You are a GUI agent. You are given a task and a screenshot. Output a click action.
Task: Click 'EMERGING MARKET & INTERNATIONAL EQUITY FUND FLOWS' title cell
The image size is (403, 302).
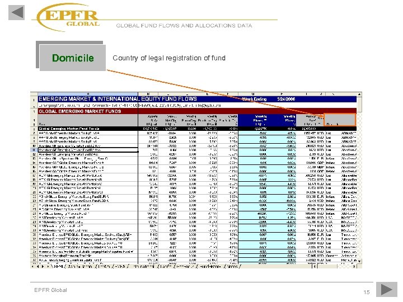pos(118,99)
